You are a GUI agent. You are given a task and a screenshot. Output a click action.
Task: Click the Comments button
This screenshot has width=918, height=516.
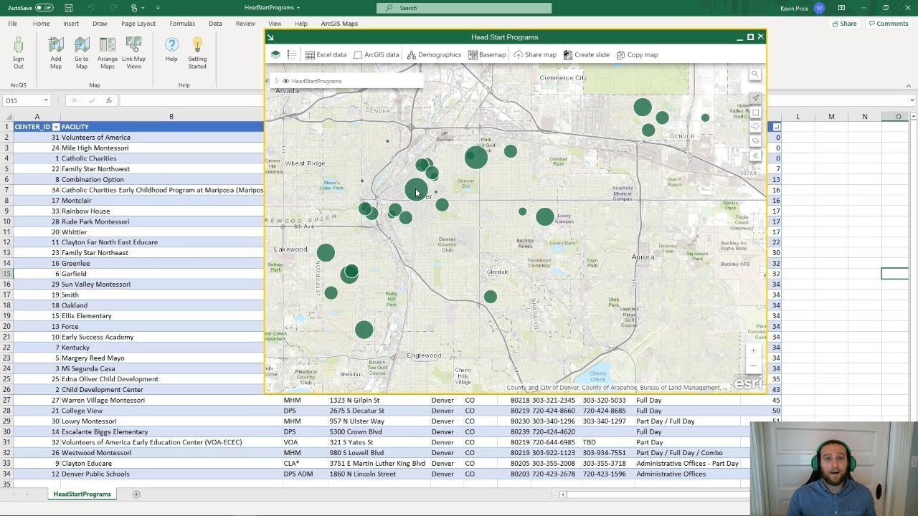888,24
